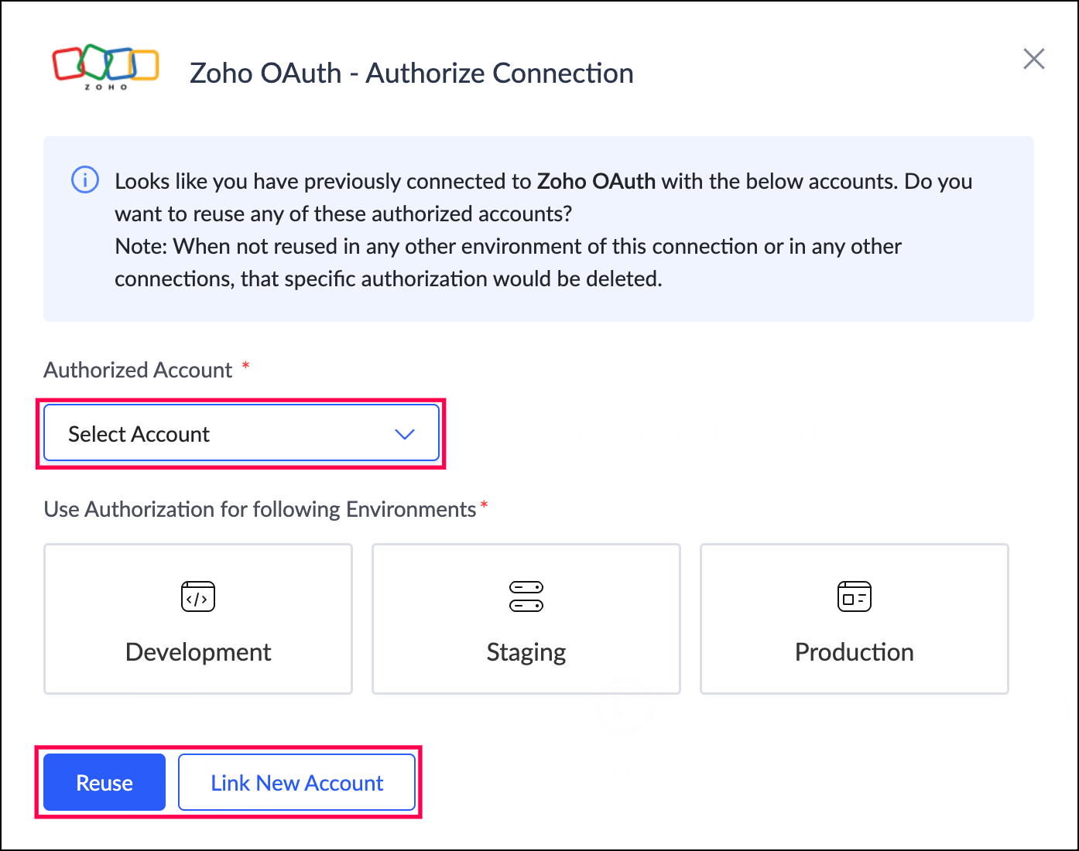Click the 'Authorized Account' field label

point(138,370)
